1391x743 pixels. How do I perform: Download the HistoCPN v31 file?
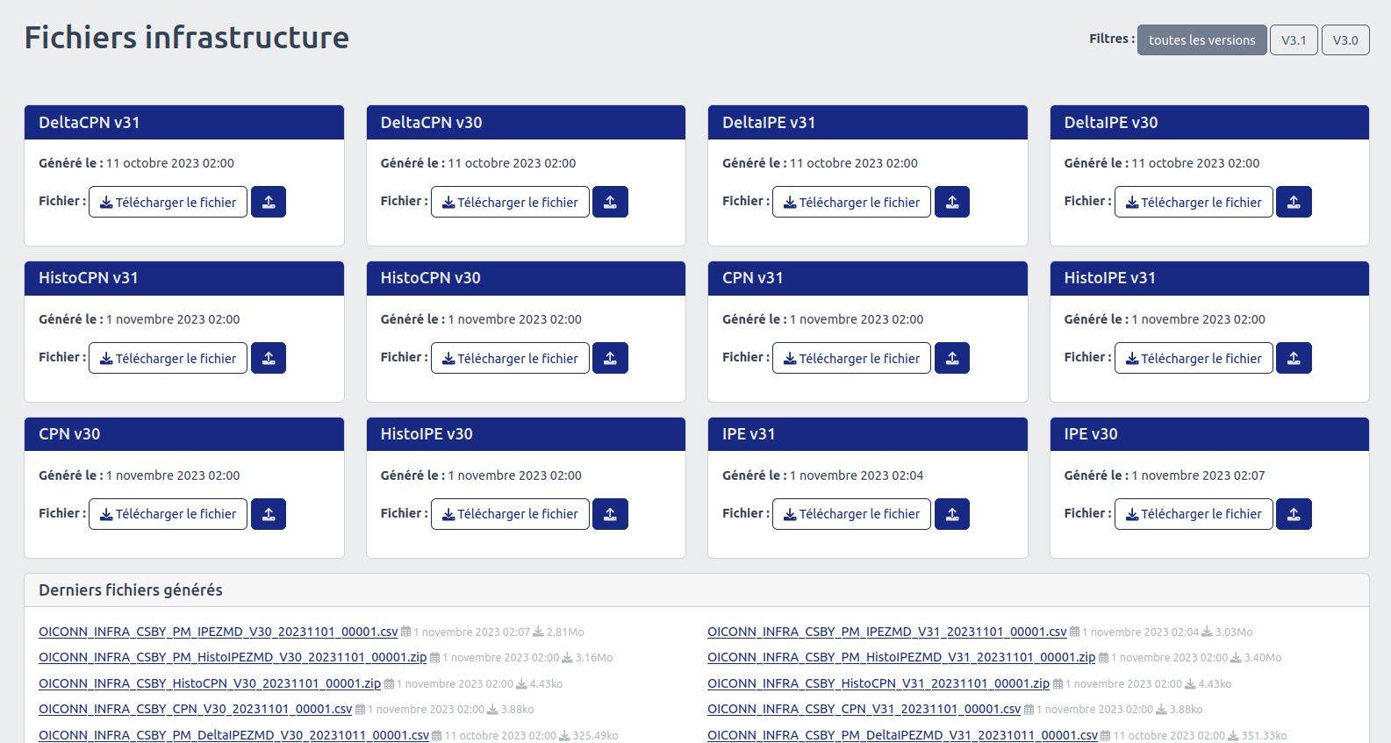click(x=168, y=358)
